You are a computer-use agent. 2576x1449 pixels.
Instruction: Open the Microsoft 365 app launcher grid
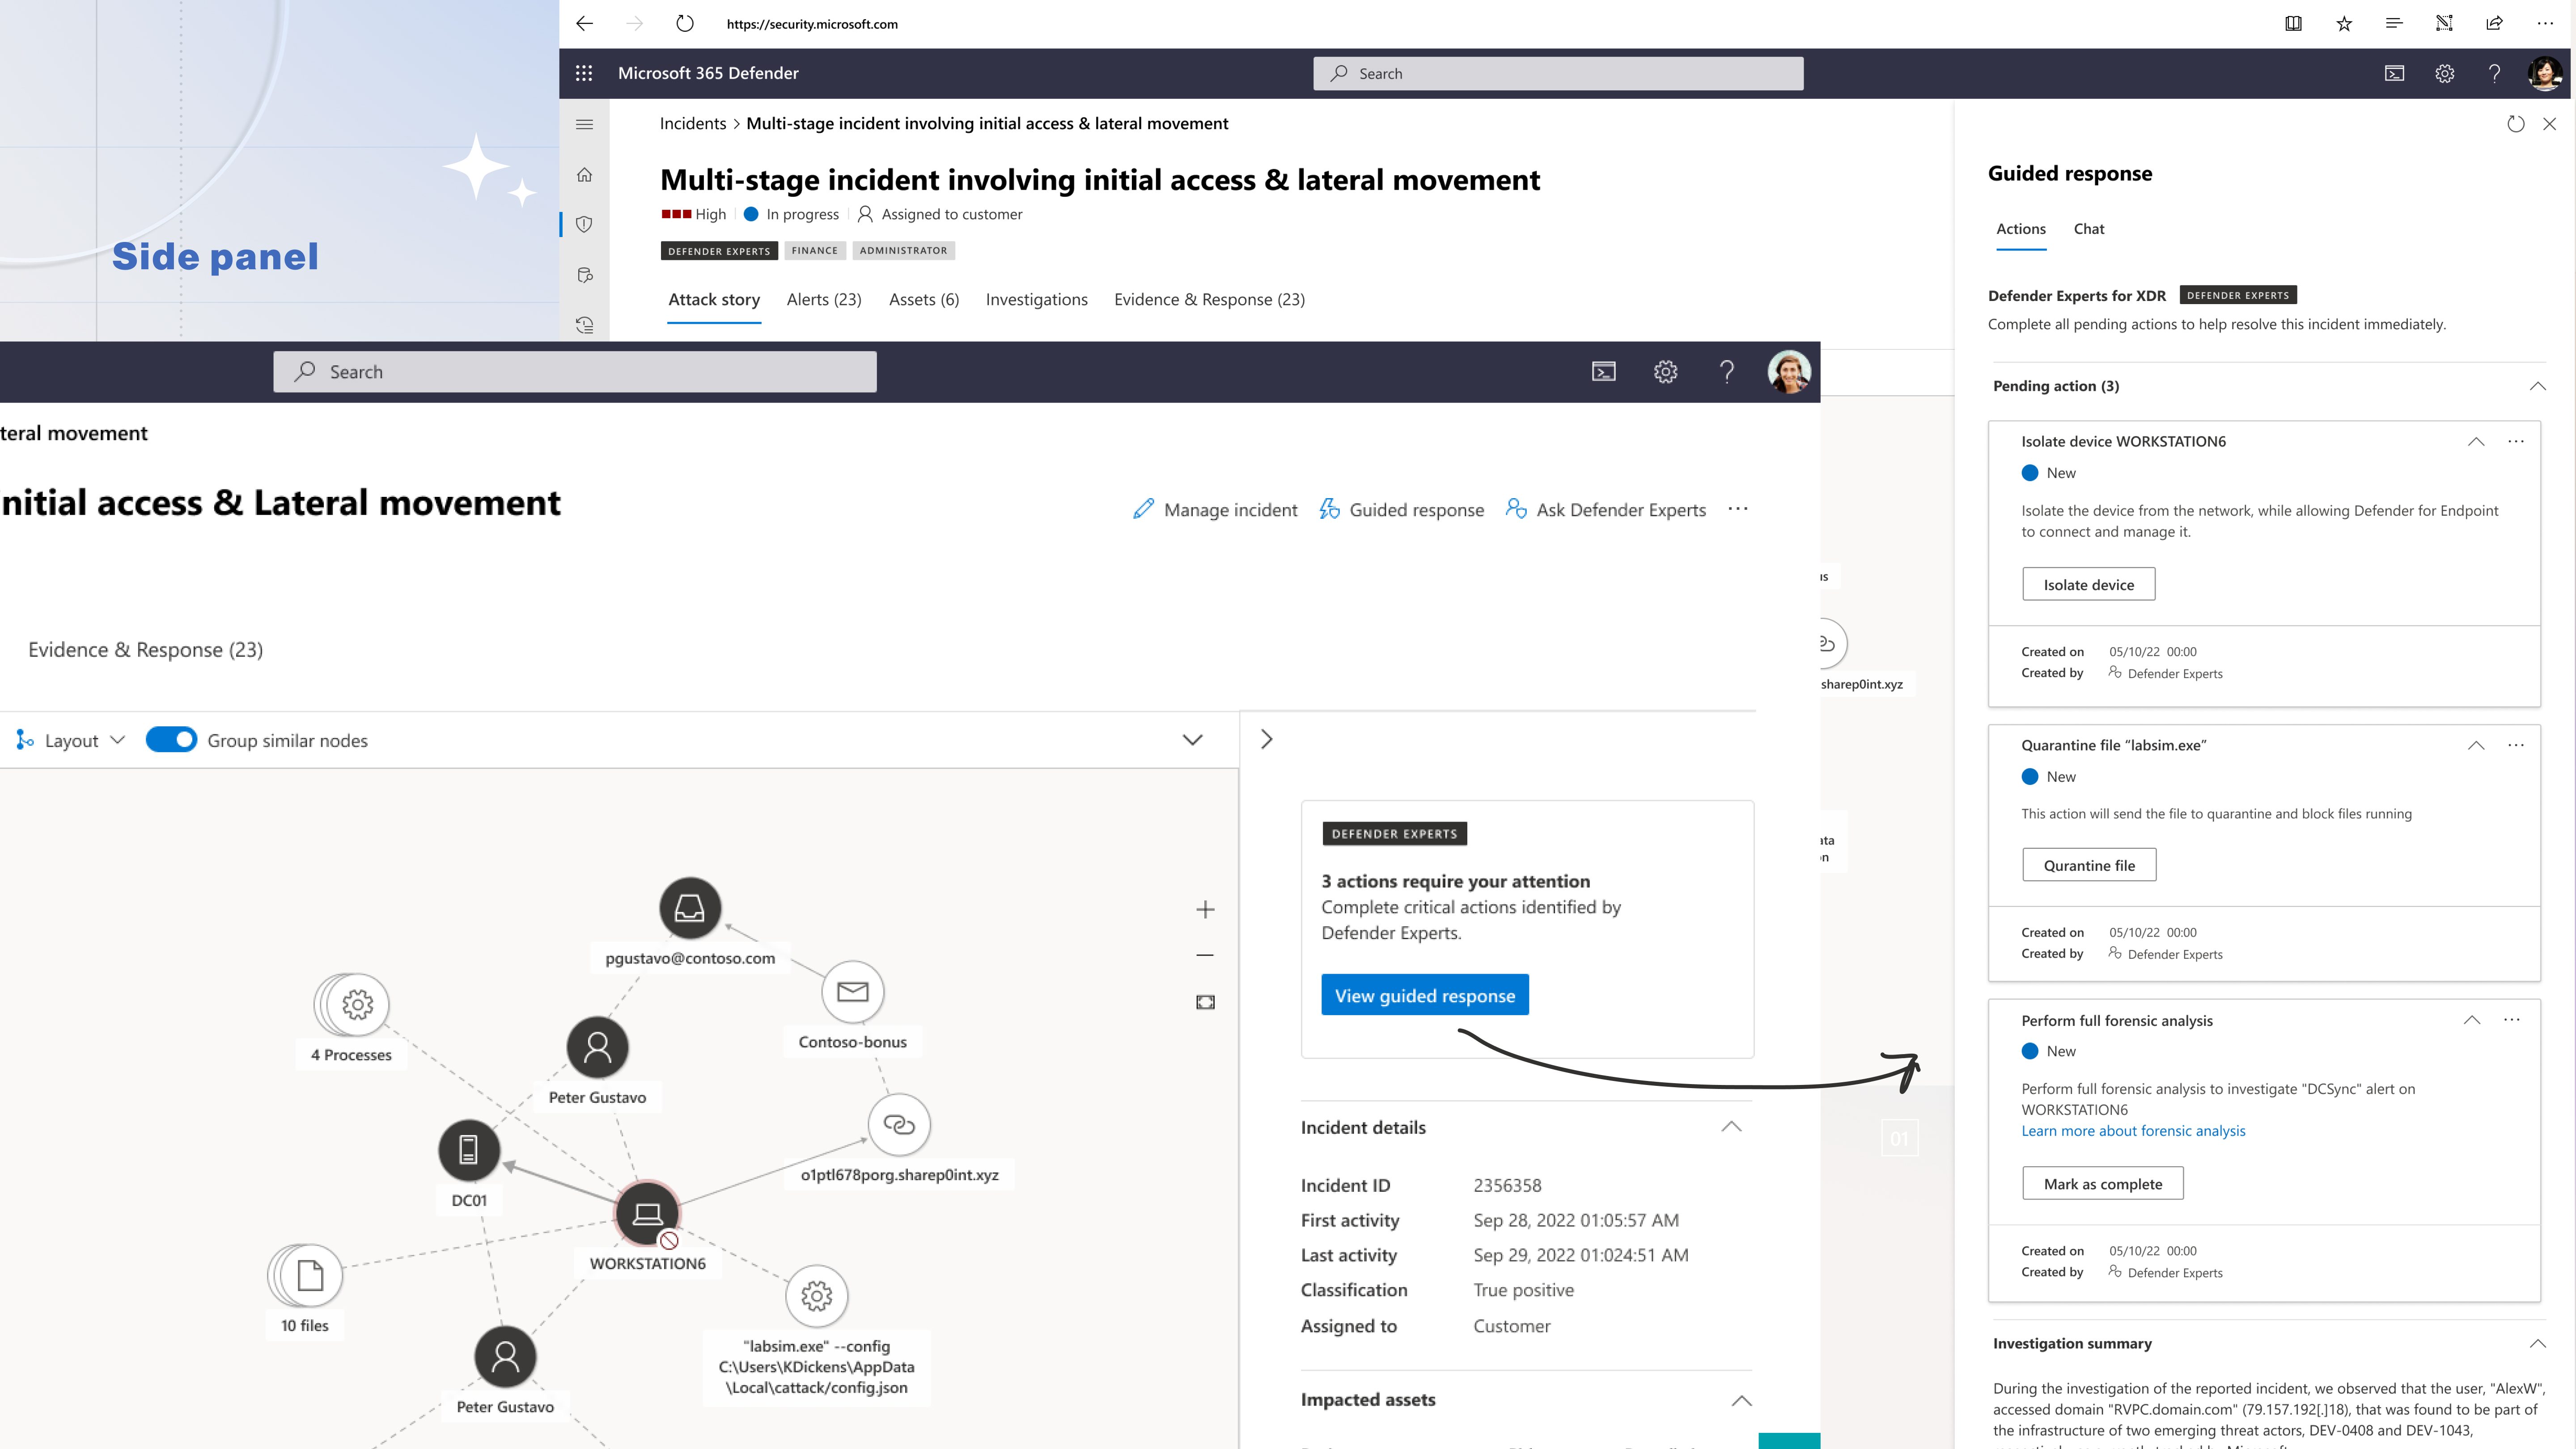click(584, 73)
